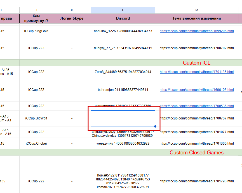Open thread 1699206 link
This screenshot has width=242, height=193.
coord(197,31)
